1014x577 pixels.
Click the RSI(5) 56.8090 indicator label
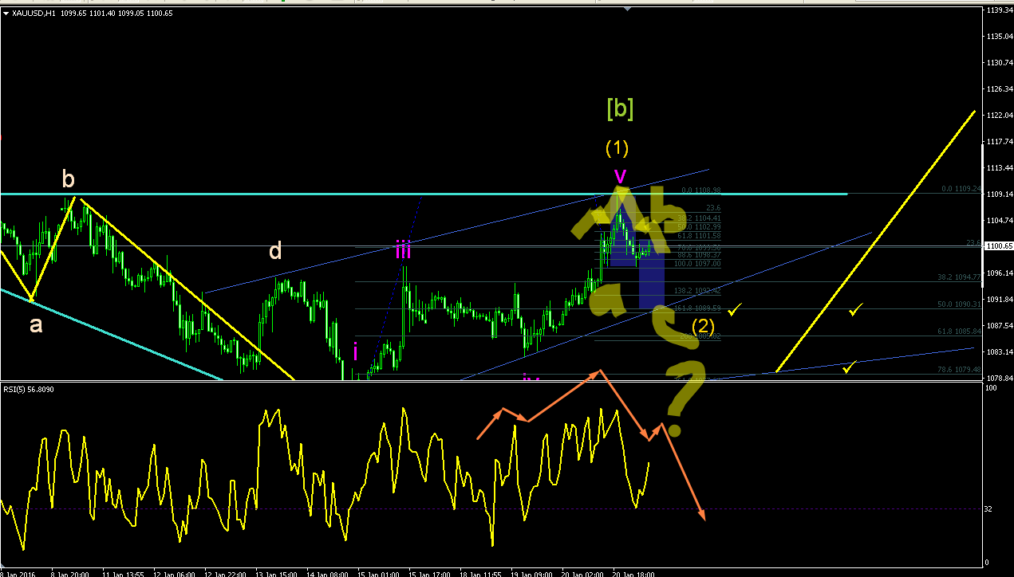[x=28, y=391]
